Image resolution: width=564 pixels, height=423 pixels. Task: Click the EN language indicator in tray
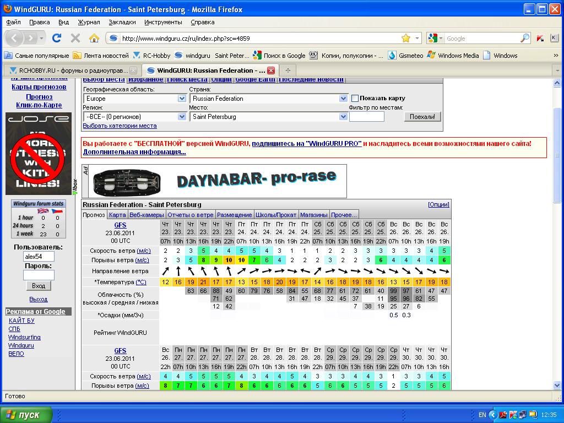[482, 415]
